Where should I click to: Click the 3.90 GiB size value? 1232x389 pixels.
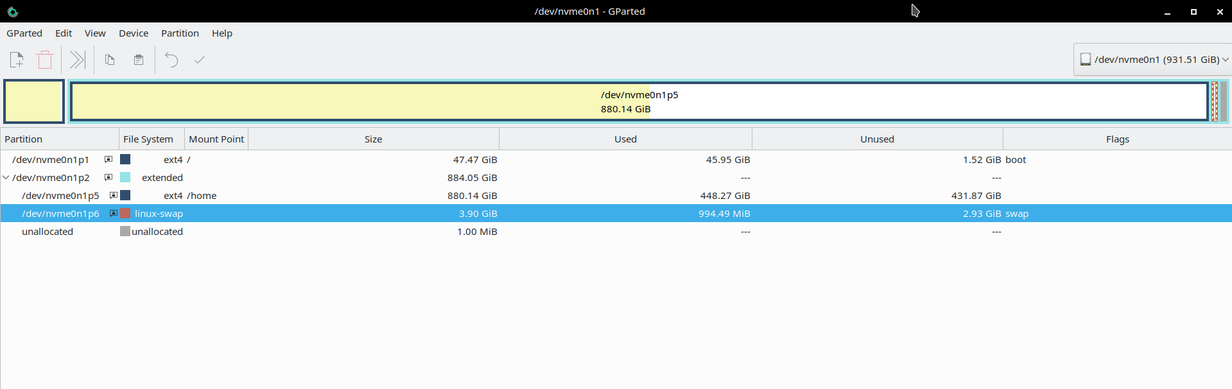click(x=478, y=213)
